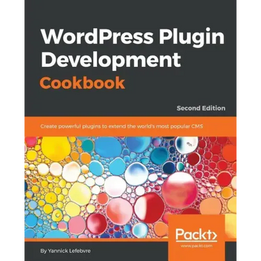Click the "Second Edition" label
Image resolution: width=261 pixels, height=261 pixels.
click(200, 108)
